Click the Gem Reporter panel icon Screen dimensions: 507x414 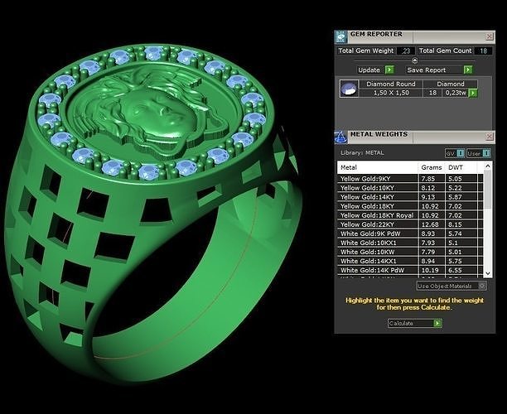point(340,36)
